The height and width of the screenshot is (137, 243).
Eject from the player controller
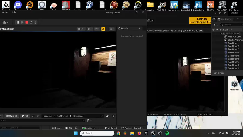coord(31,22)
